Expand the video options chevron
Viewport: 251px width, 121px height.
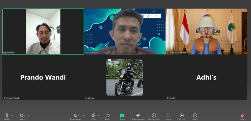[x=28, y=115]
